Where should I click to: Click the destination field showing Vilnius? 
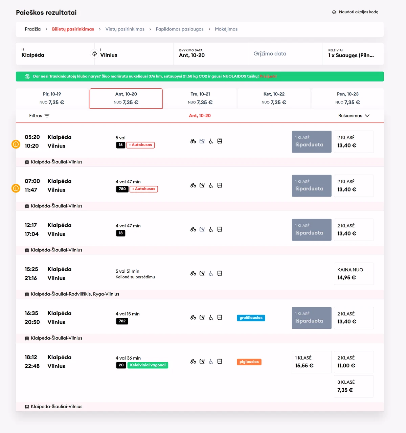[x=134, y=53]
